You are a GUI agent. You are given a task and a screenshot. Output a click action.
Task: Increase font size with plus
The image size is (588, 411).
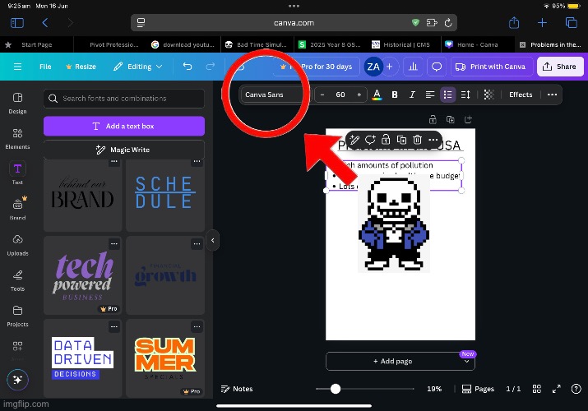[x=359, y=95]
